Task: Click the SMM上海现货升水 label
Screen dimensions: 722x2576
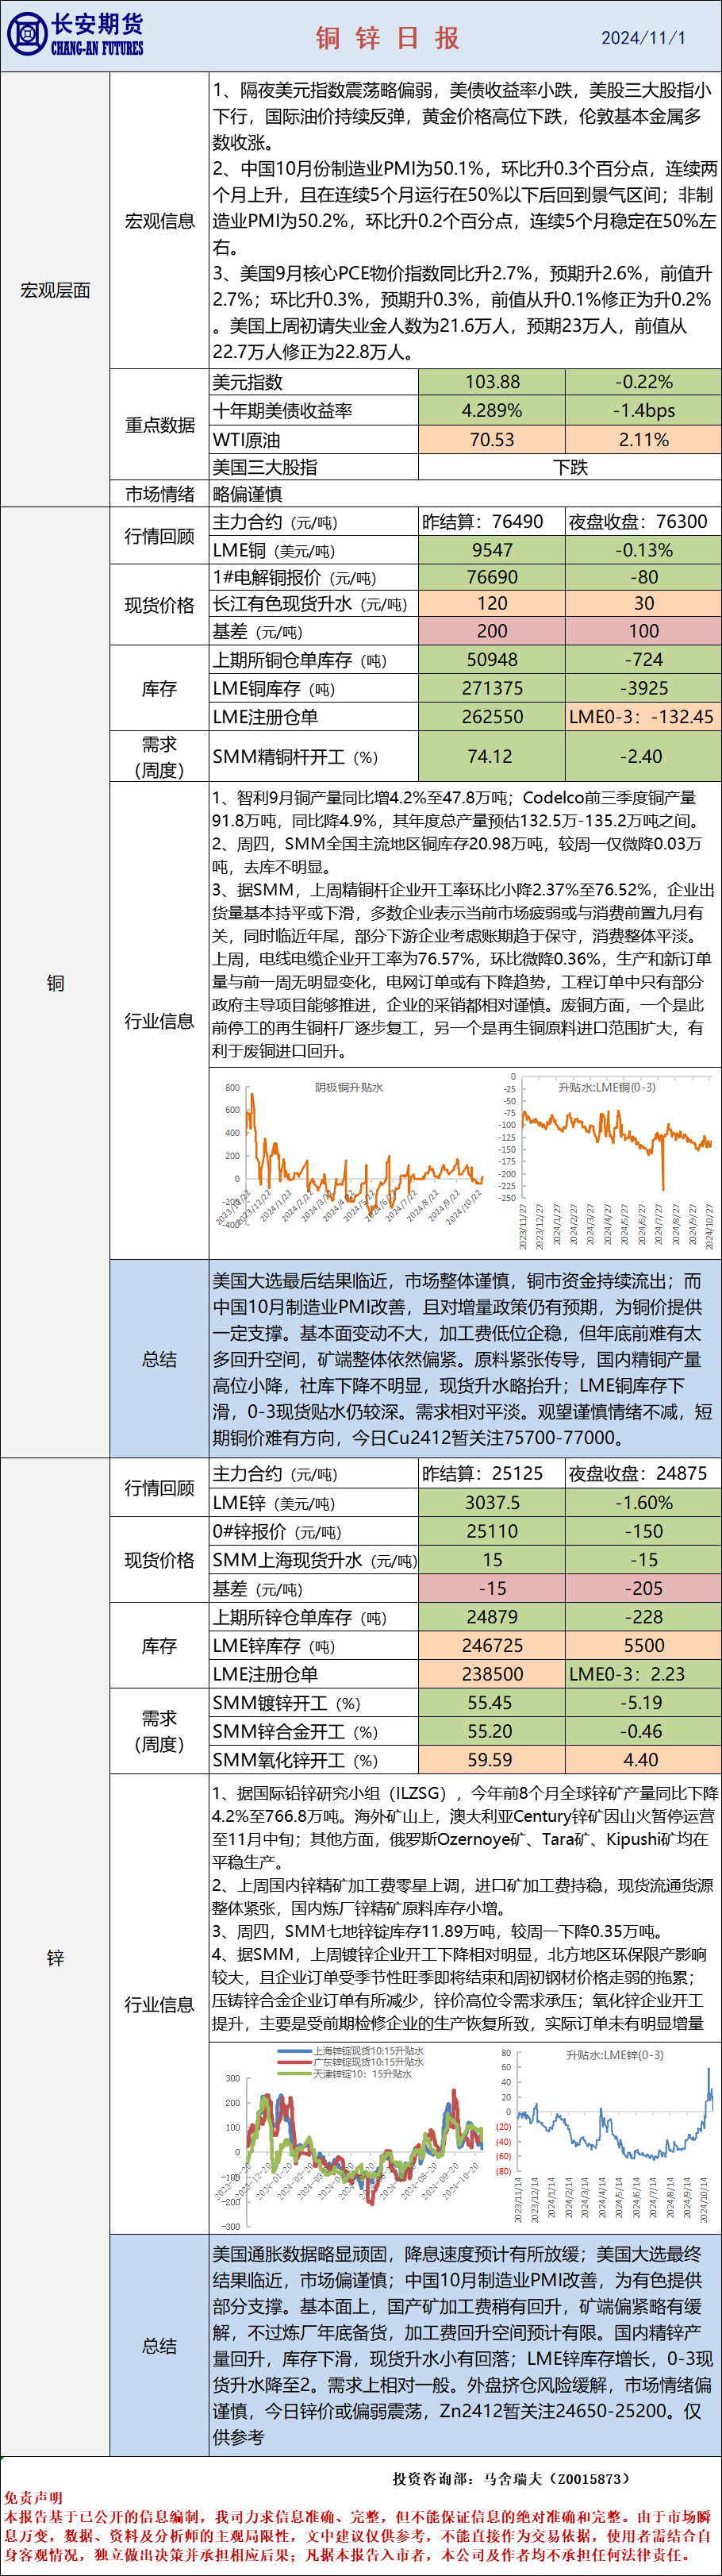Action: pyautogui.click(x=314, y=1560)
